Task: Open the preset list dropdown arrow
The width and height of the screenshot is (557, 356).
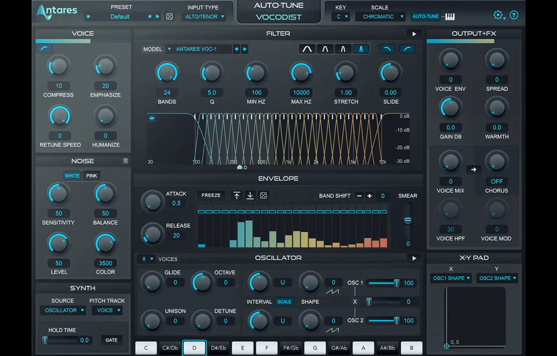Action: [88, 17]
